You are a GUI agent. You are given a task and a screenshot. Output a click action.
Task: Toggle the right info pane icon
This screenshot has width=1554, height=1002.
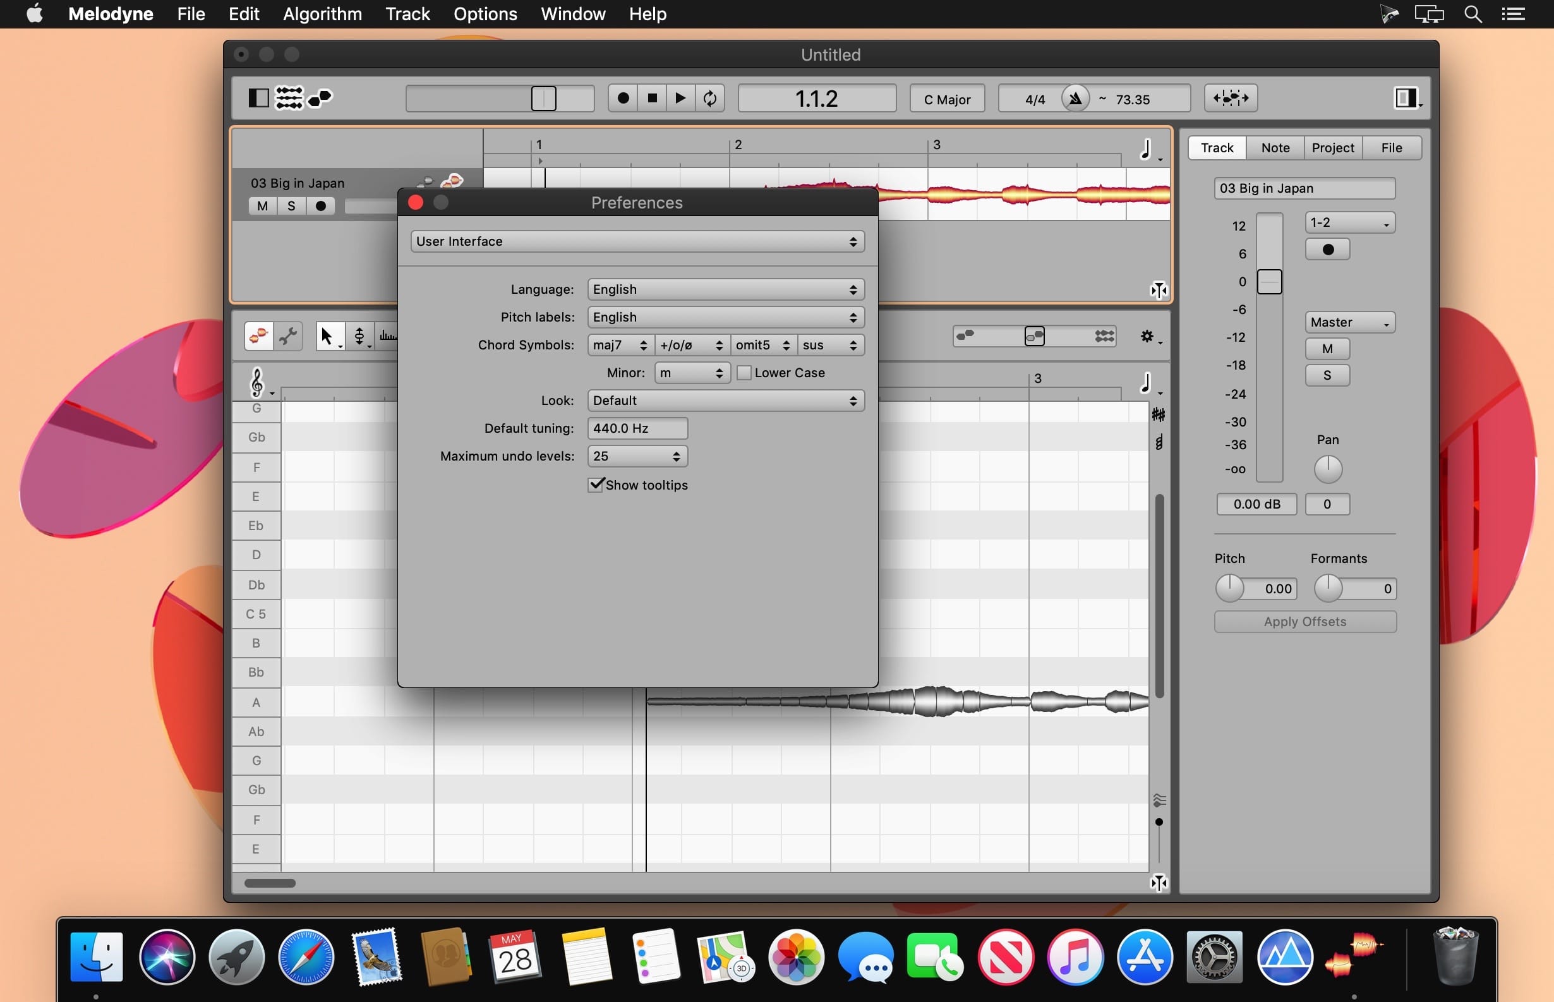coord(1406,99)
